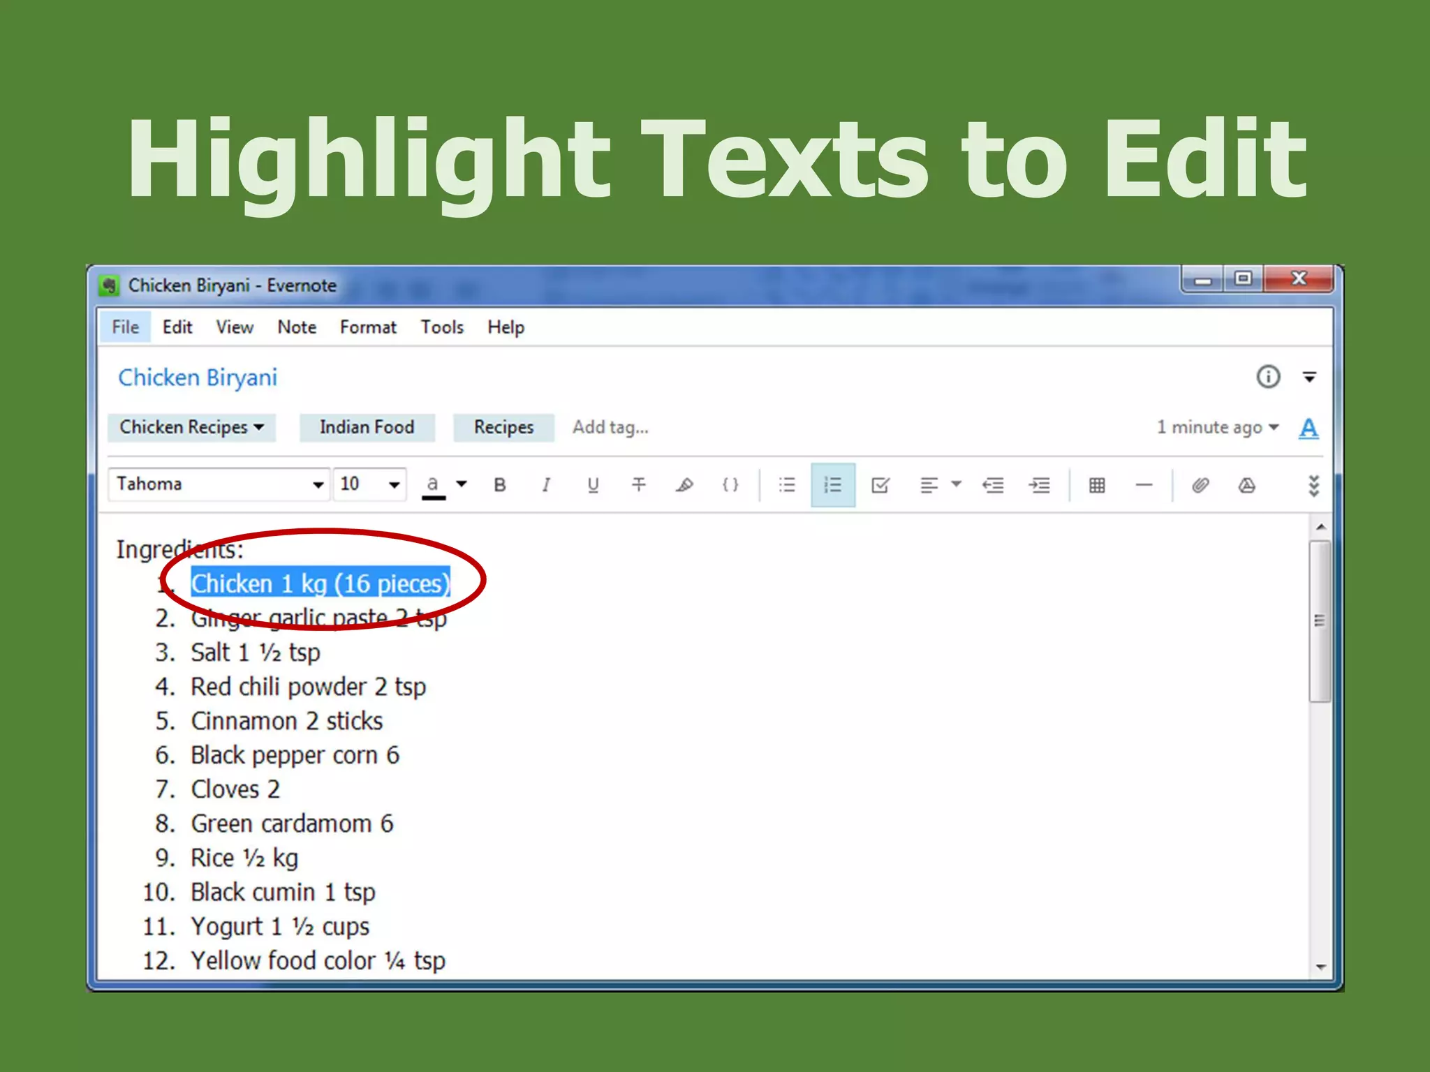Toggle bold formatting

[500, 485]
